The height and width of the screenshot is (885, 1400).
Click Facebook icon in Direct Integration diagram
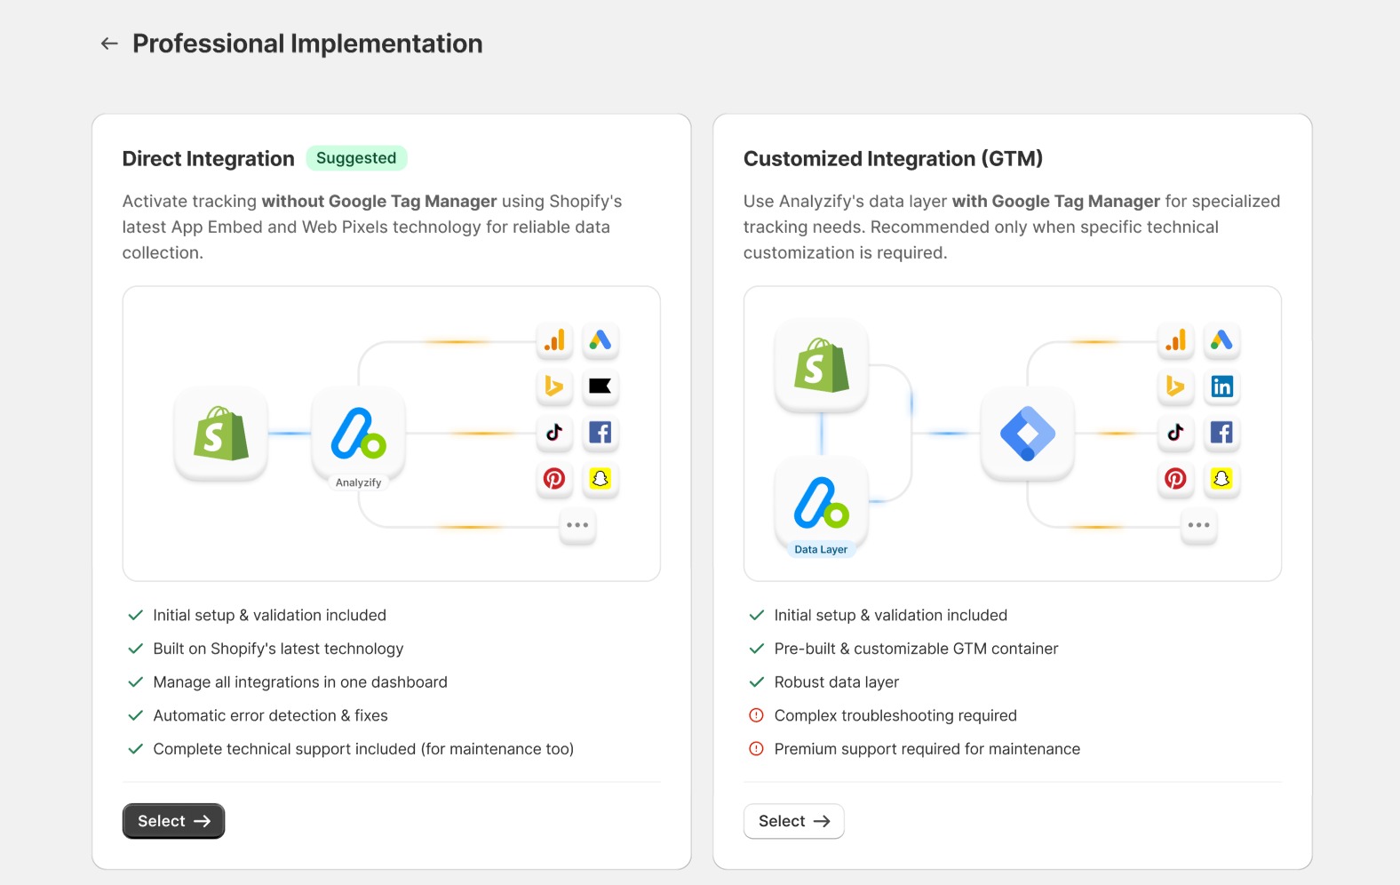601,433
